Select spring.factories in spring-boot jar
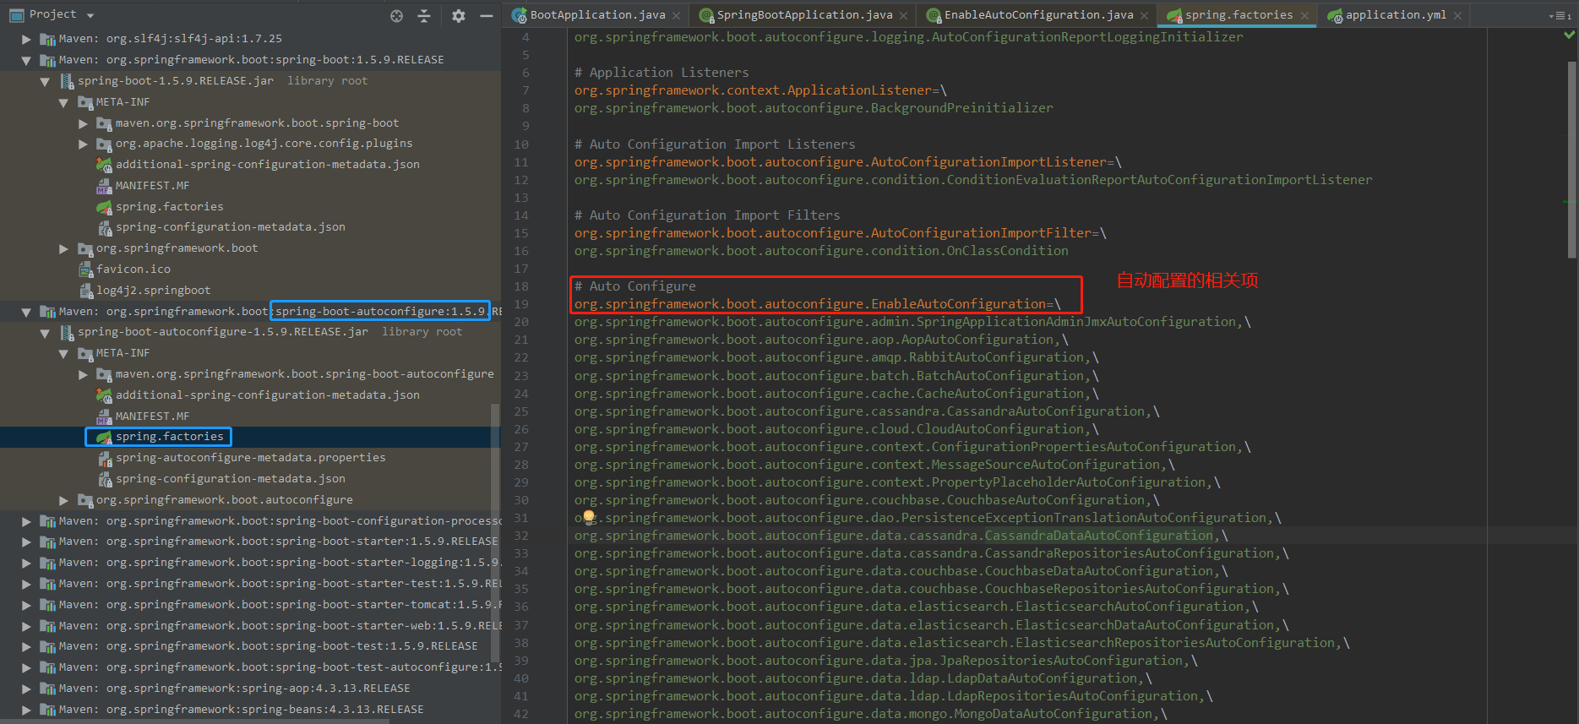The image size is (1579, 724). click(x=169, y=207)
